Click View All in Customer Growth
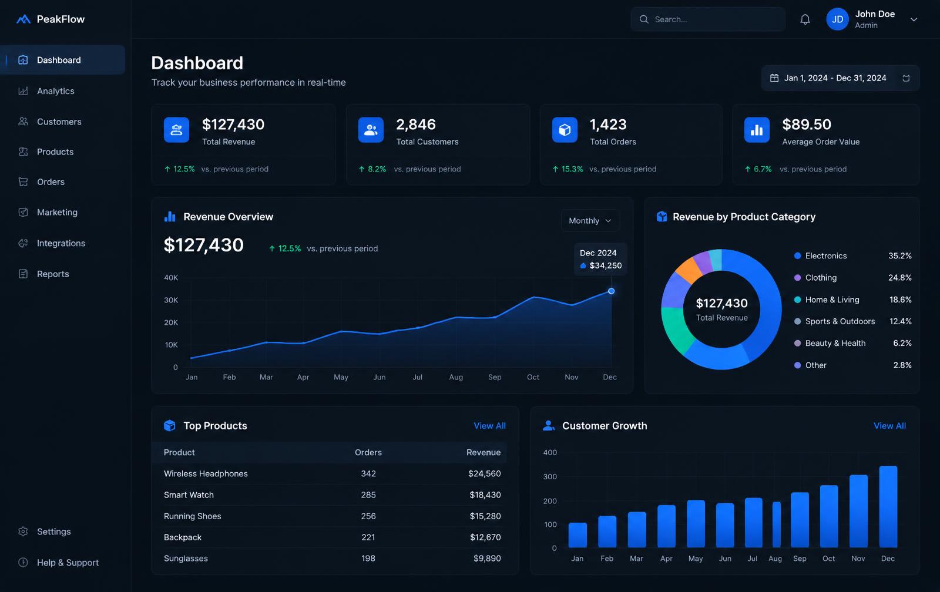Screen dimensions: 940x592 (889, 426)
